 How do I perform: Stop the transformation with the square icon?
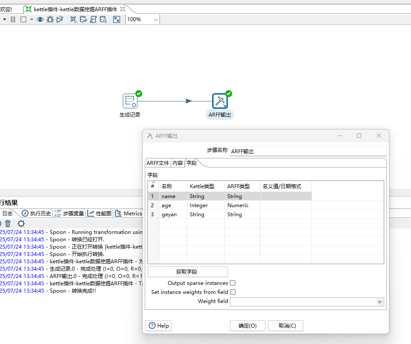23,19
